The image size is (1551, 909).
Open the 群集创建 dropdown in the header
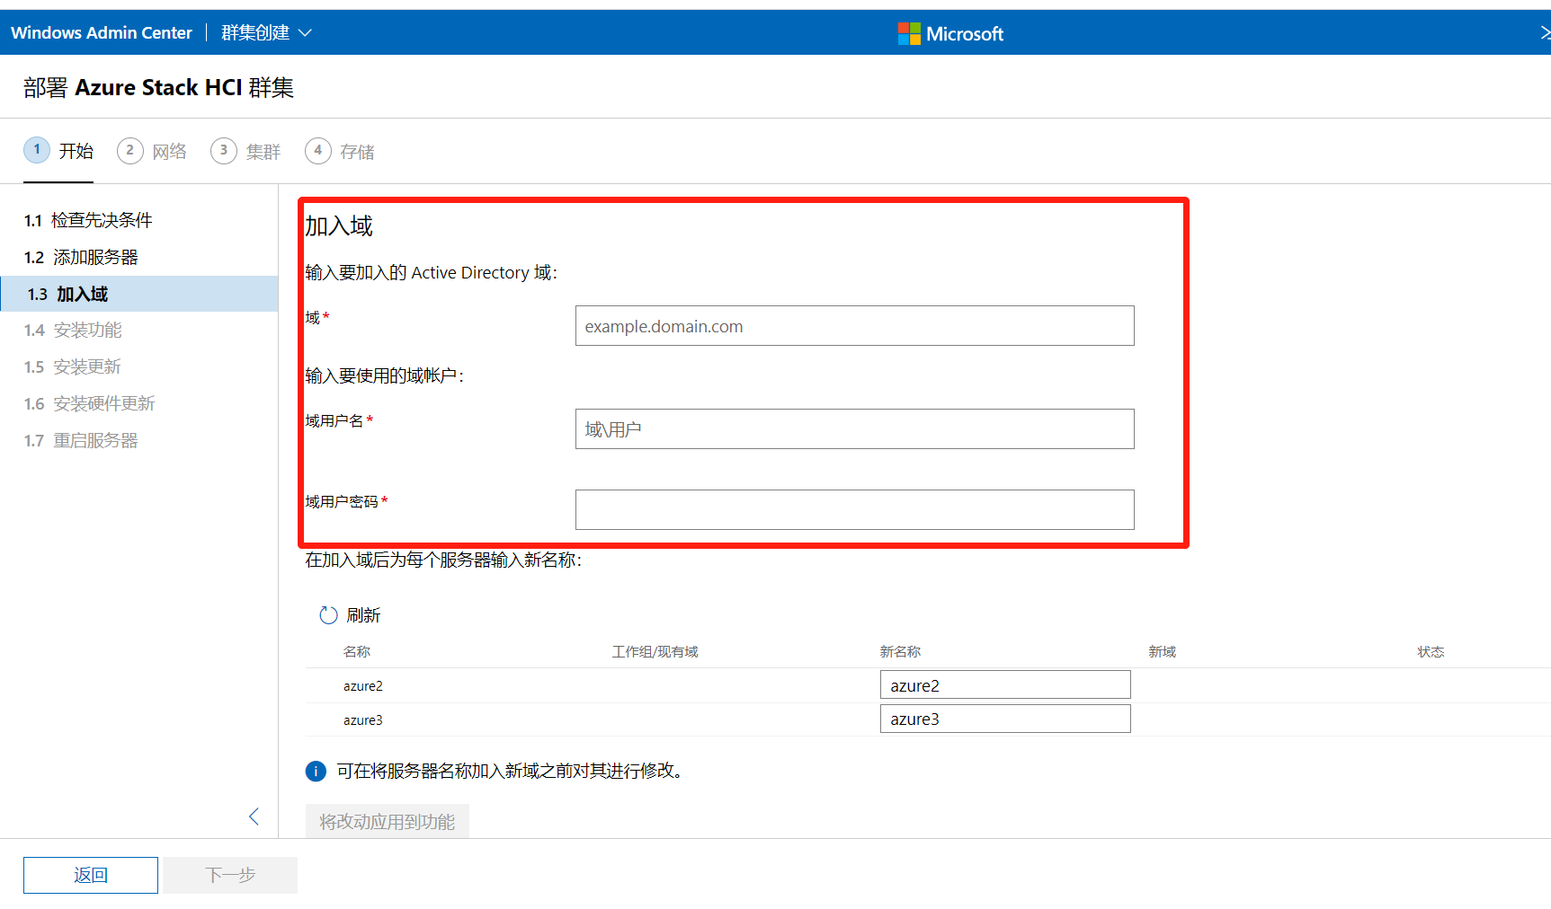(x=266, y=31)
